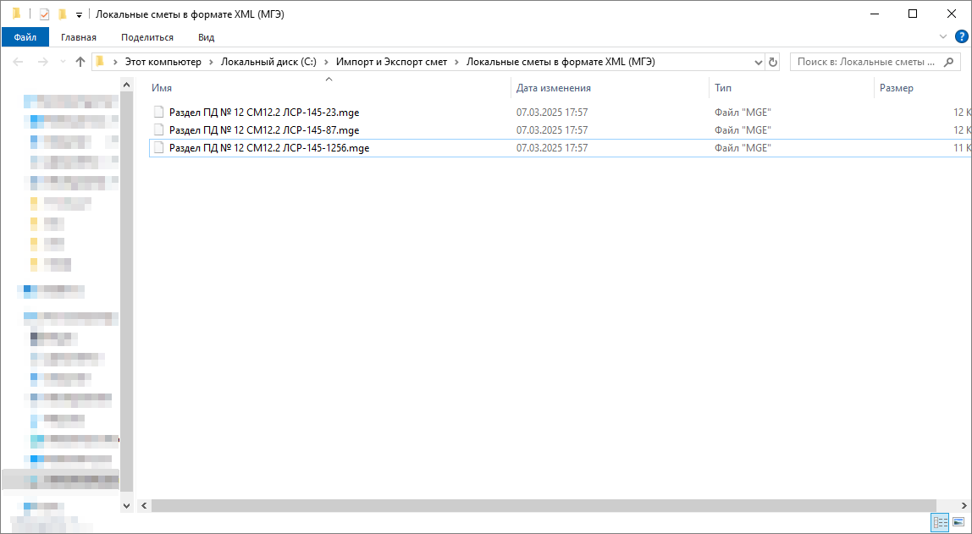Open the Поделиться ribbon tab
972x534 pixels.
coord(147,37)
